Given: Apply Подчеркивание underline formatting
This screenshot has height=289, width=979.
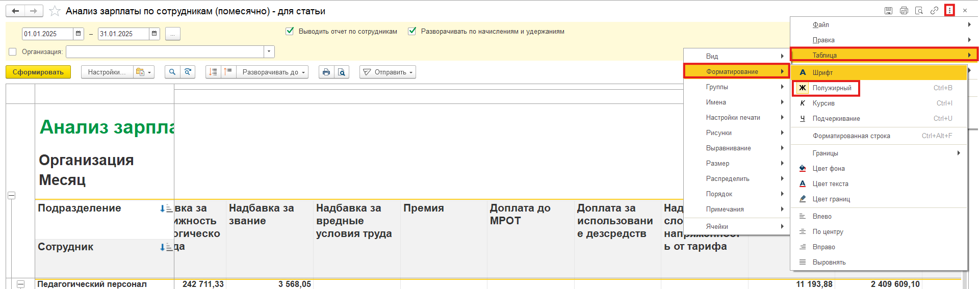Looking at the screenshot, I should pos(879,118).
